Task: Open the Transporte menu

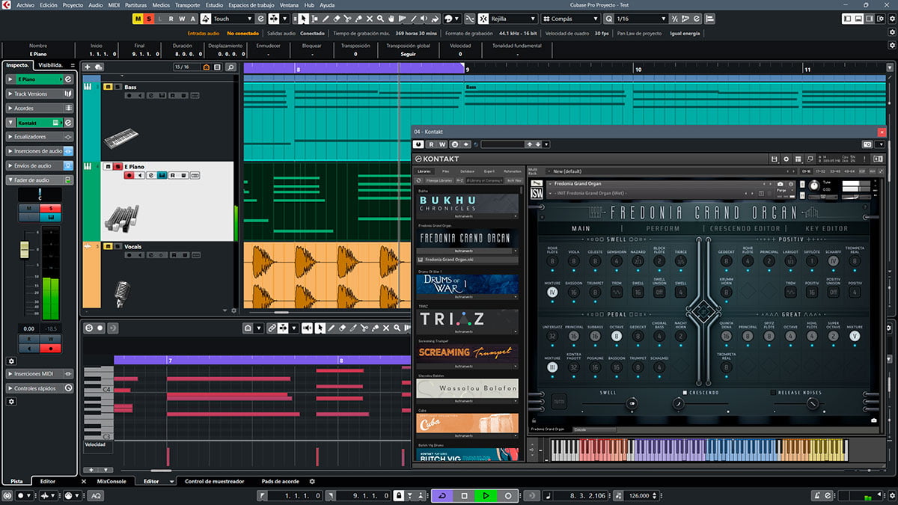Action: coord(187,4)
